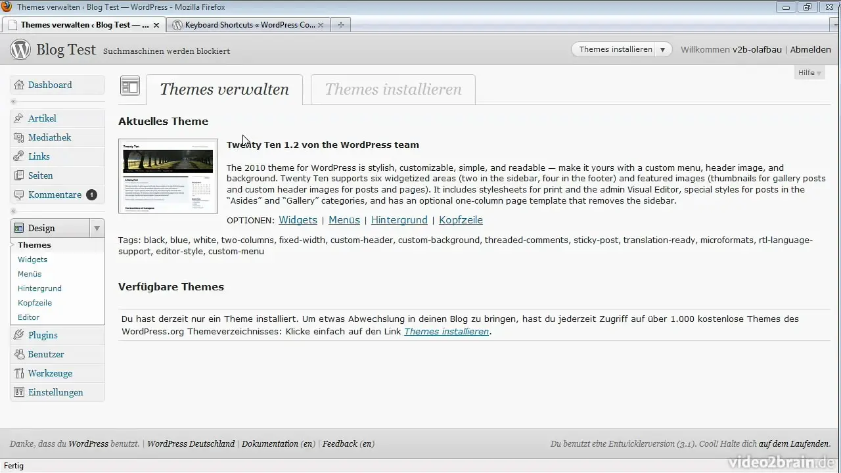Click the Links chain icon in the sidebar
Image resolution: width=841 pixels, height=473 pixels.
(19, 156)
